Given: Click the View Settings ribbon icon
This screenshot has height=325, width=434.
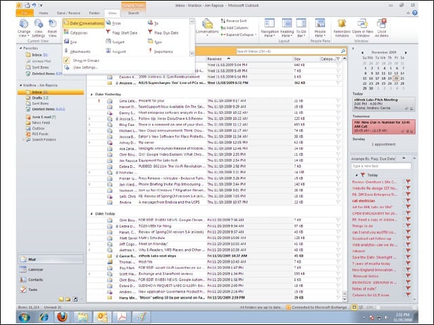Looking at the screenshot, I should tap(38, 28).
